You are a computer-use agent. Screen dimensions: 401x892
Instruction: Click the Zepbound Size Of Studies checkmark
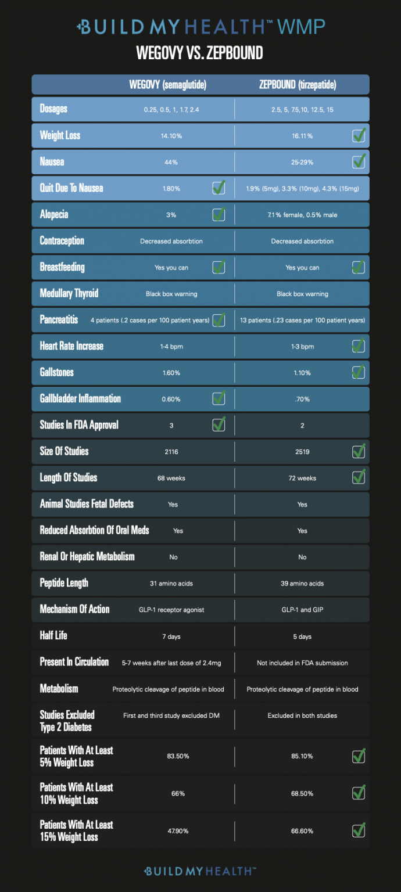tap(359, 451)
